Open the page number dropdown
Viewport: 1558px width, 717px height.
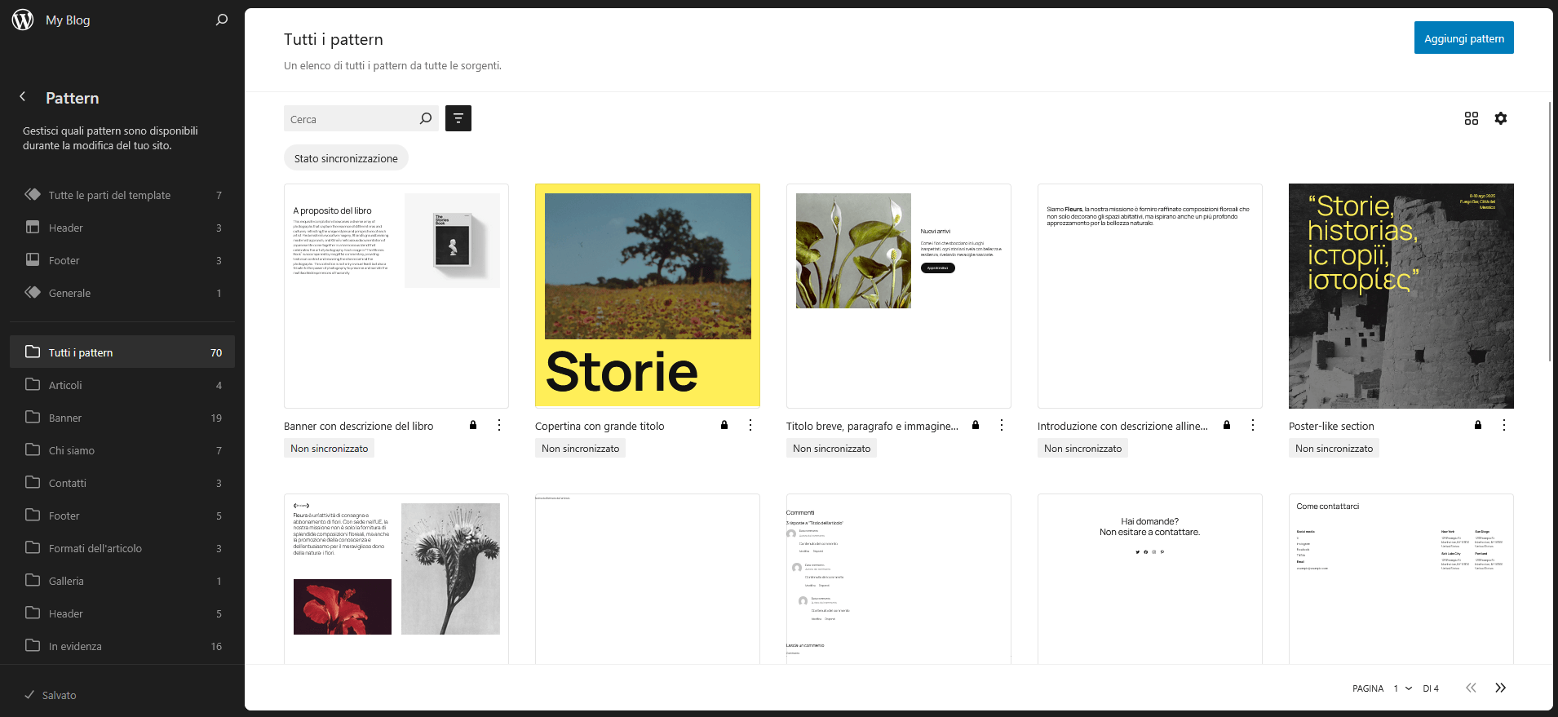[x=1403, y=688]
